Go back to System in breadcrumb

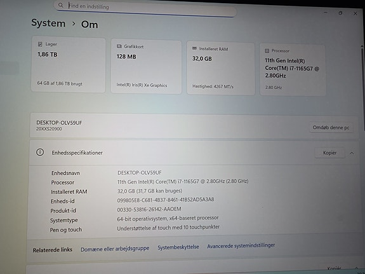(x=48, y=23)
